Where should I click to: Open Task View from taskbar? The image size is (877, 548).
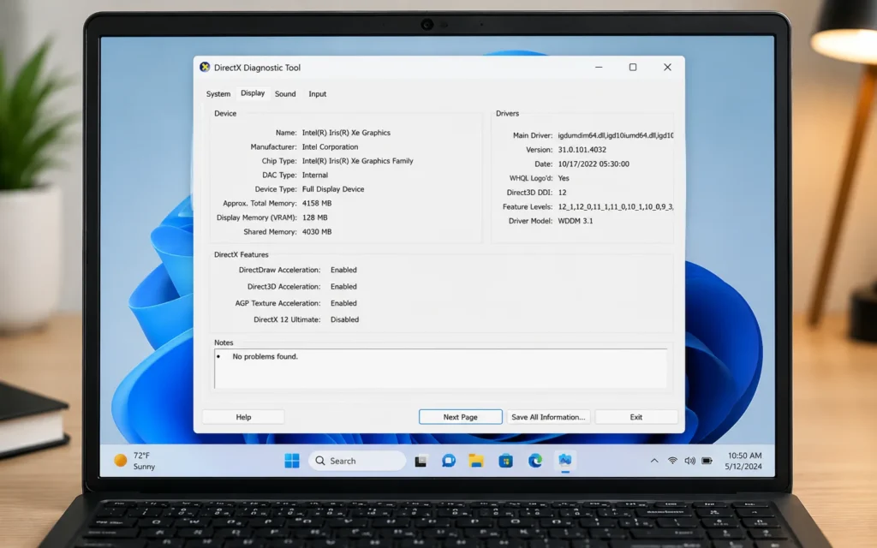pos(421,461)
